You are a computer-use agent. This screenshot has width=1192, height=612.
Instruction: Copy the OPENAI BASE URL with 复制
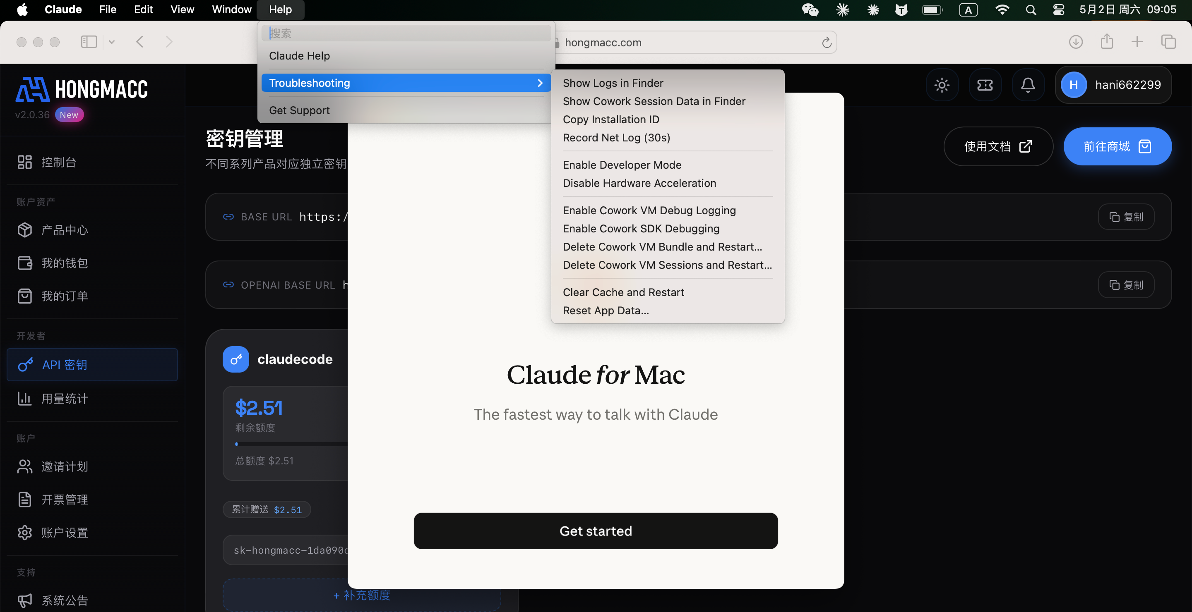pos(1126,285)
